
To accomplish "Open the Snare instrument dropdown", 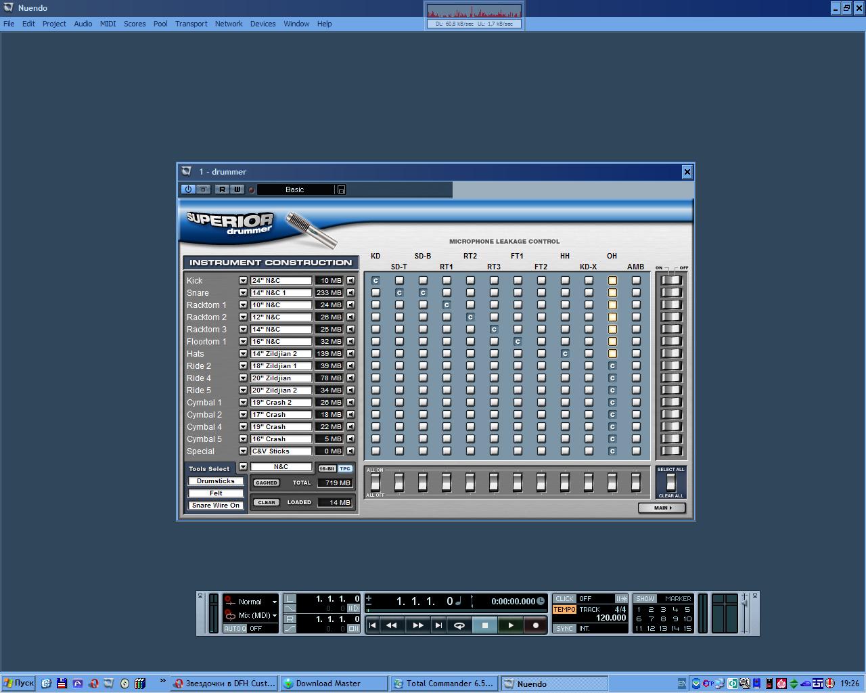I will [243, 292].
